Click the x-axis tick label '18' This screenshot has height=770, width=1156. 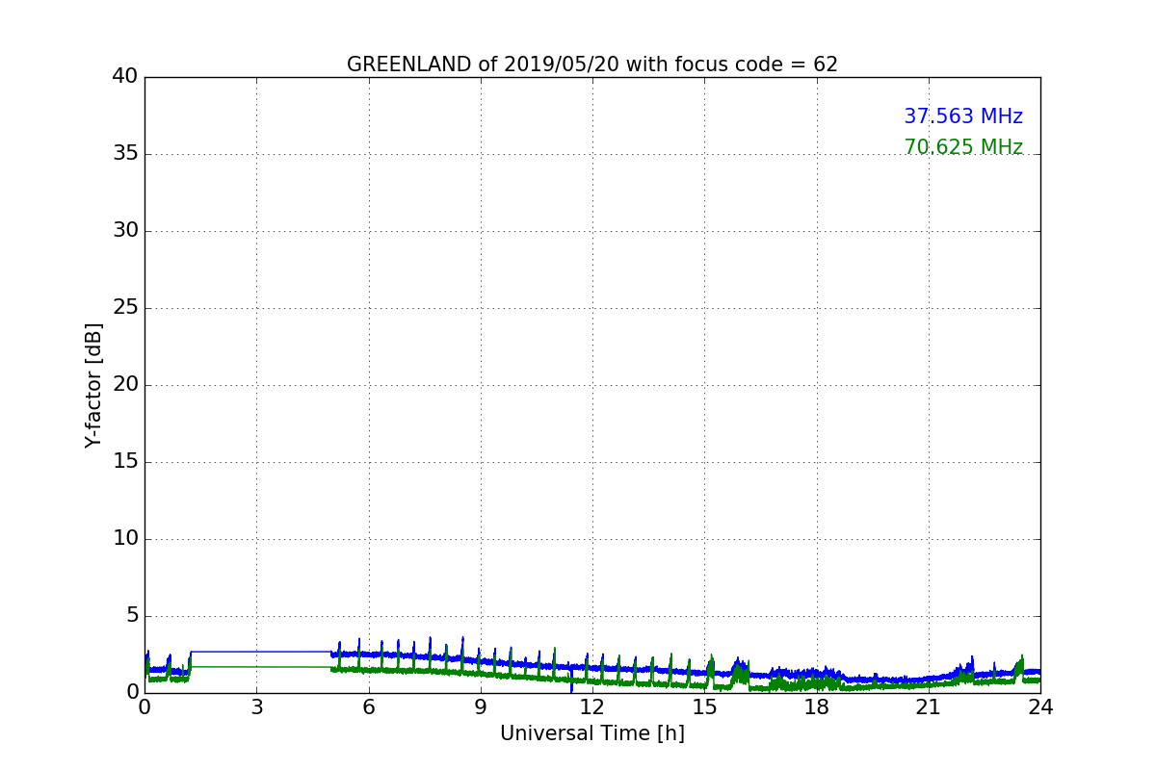[817, 707]
